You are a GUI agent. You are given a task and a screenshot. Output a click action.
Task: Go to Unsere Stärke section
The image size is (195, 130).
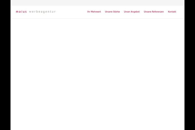tap(112, 12)
